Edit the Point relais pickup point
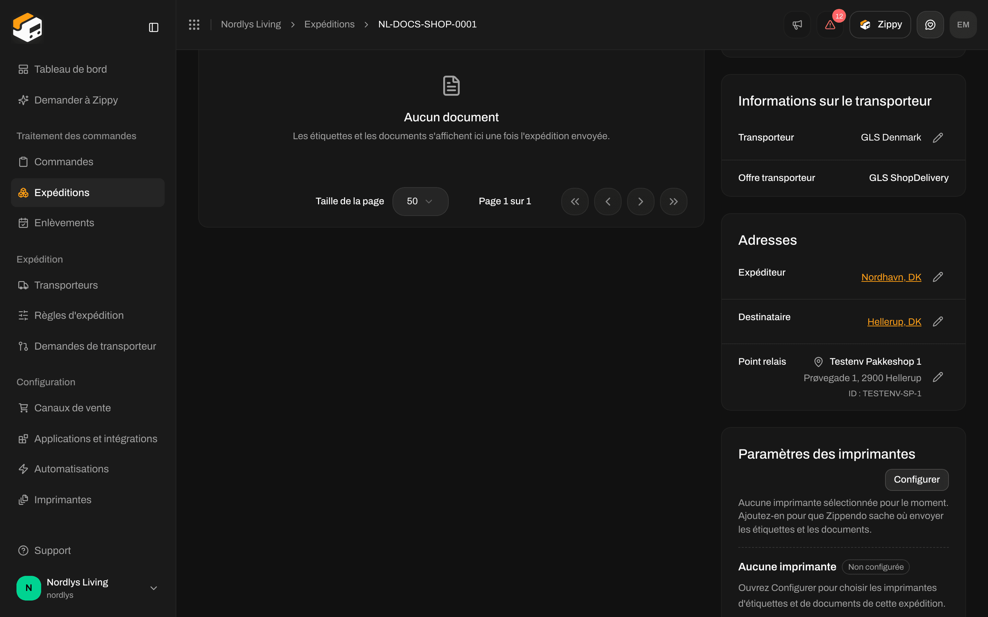The image size is (988, 617). pyautogui.click(x=938, y=377)
